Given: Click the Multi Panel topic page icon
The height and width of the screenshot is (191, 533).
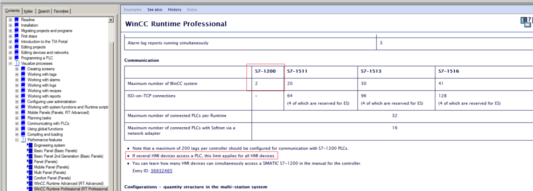Looking at the screenshot, I should (x=29, y=172).
